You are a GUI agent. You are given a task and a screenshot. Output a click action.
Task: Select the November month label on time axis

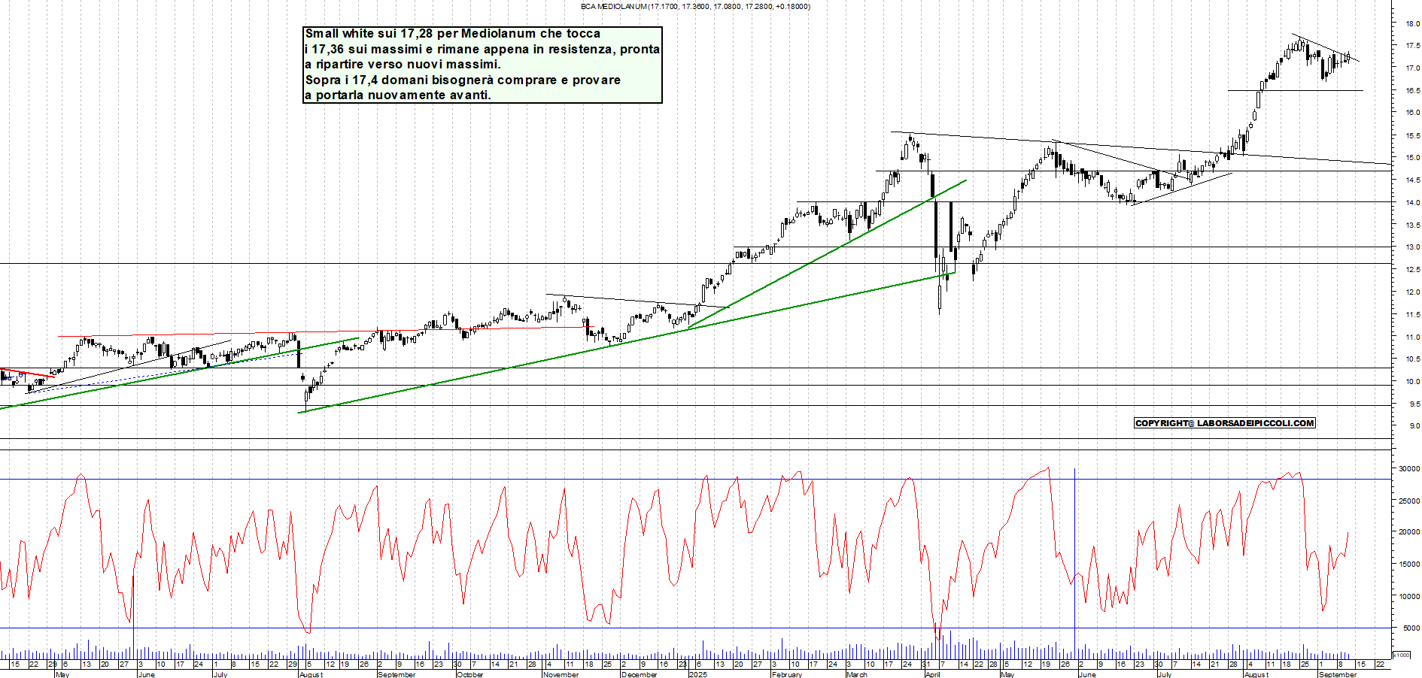(x=561, y=674)
